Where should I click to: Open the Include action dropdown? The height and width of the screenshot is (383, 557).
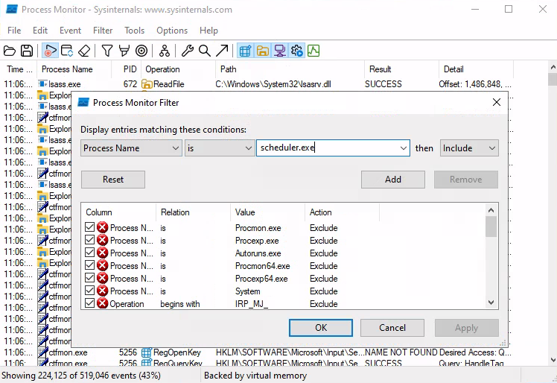tap(469, 148)
